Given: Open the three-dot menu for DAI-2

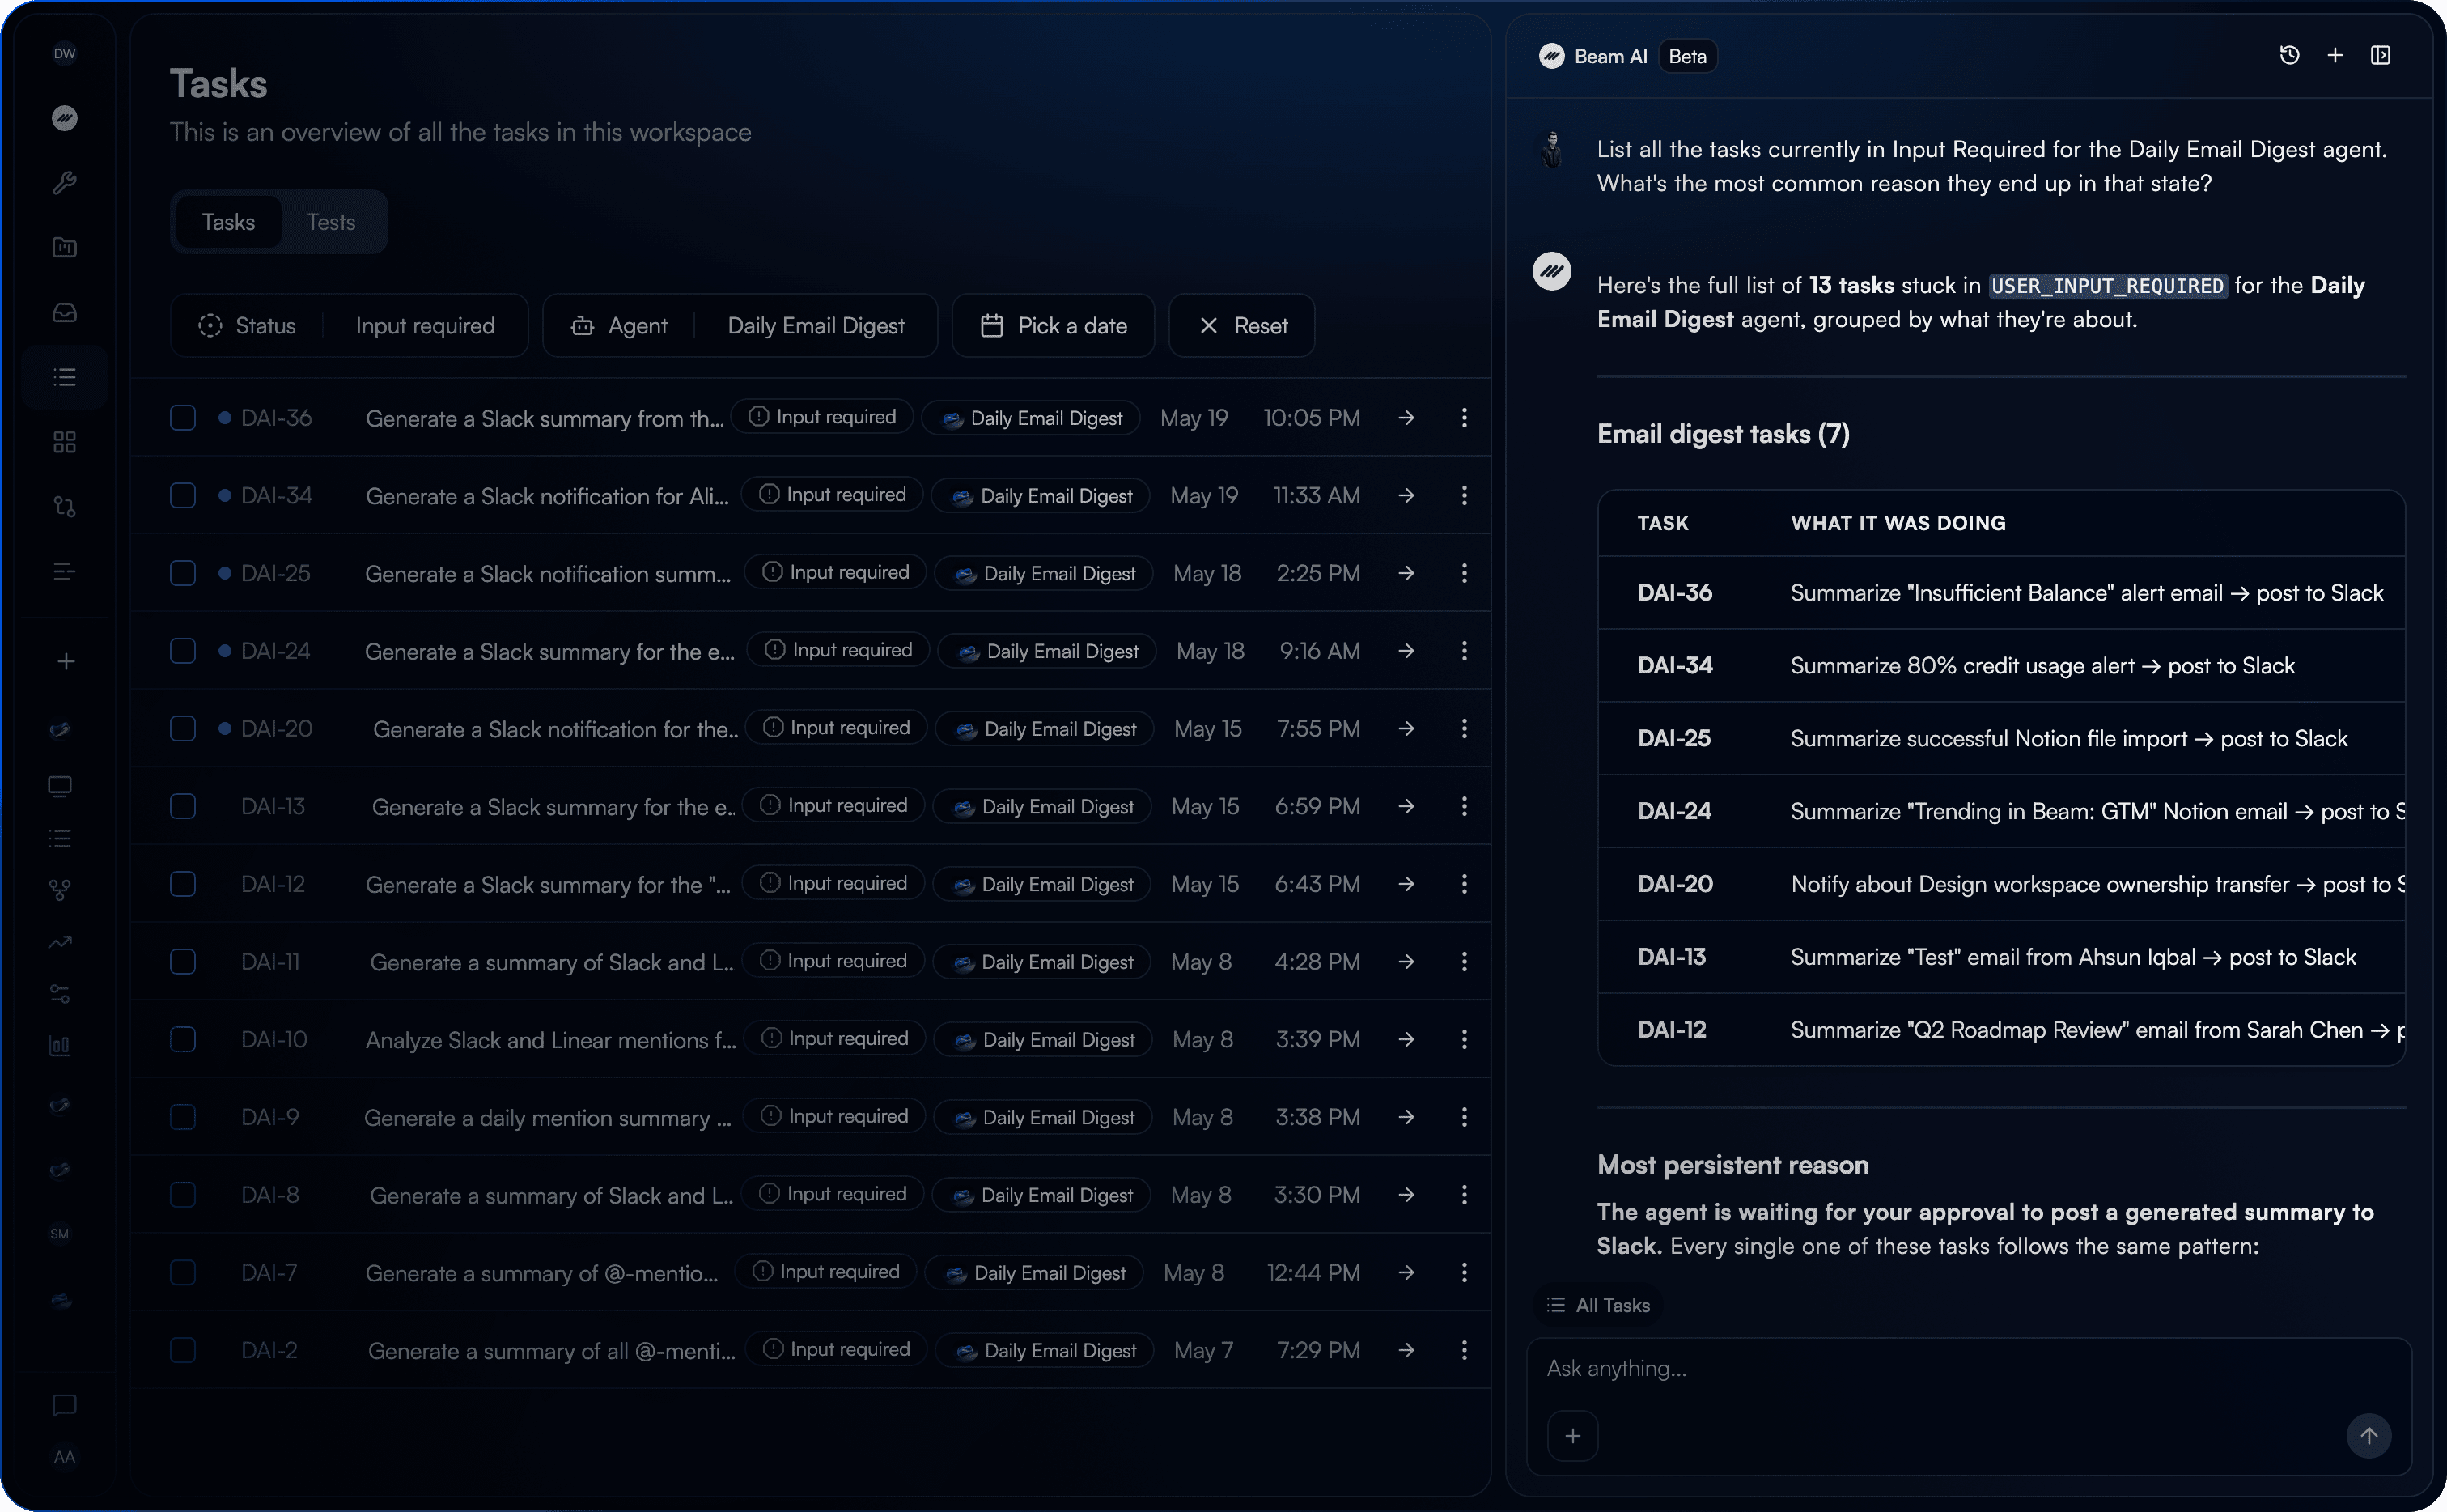Looking at the screenshot, I should point(1465,1350).
